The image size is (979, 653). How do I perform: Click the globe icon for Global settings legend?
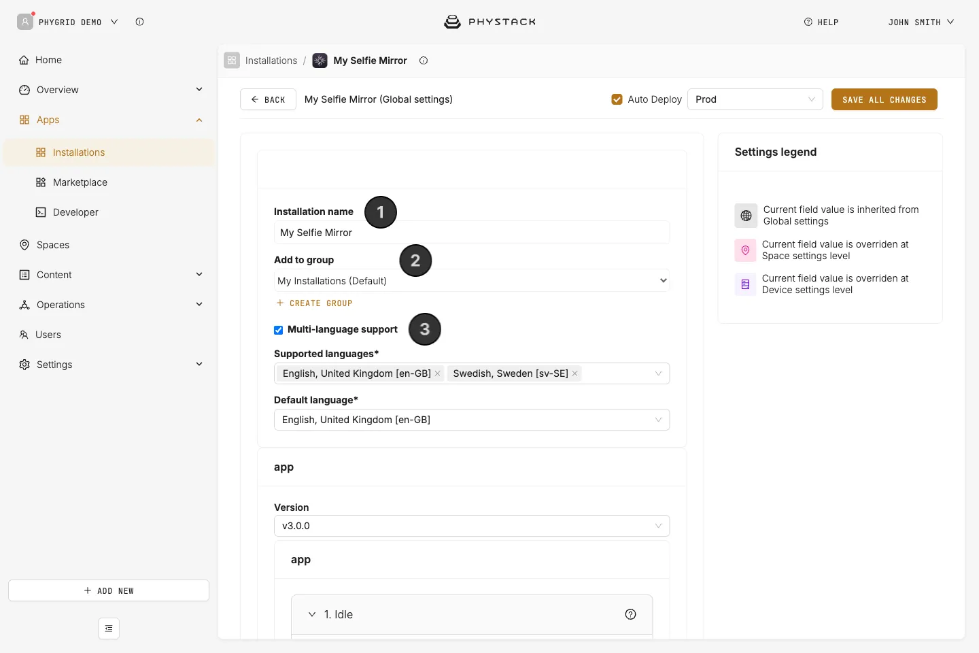coord(746,216)
